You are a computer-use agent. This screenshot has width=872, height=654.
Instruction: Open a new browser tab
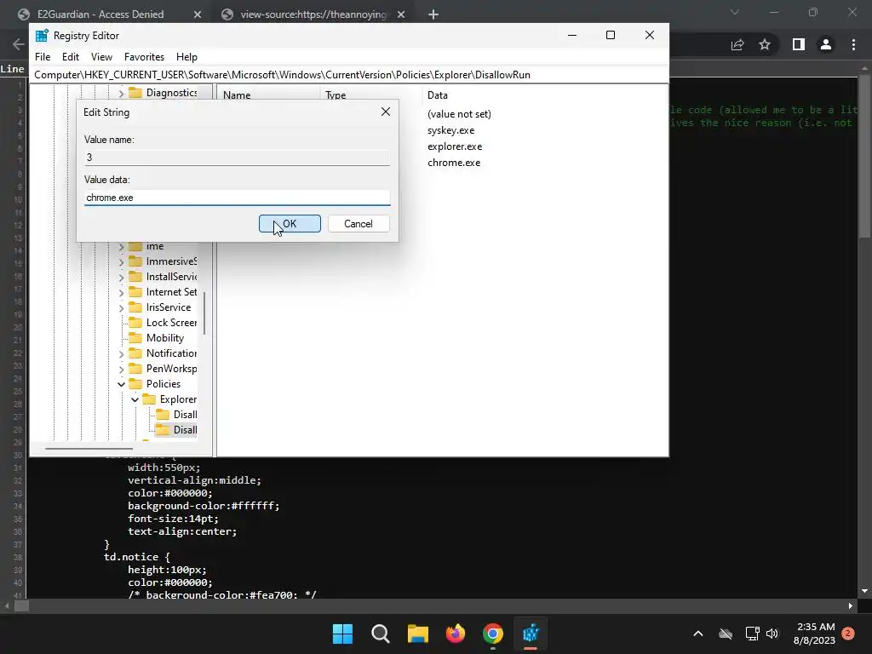[x=433, y=14]
